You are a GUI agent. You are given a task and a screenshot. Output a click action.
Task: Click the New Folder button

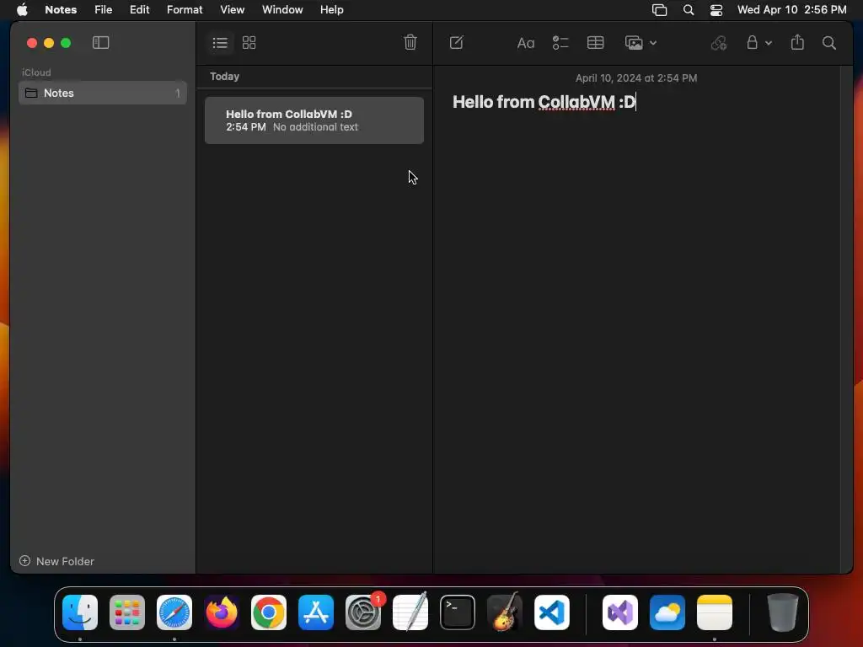56,561
